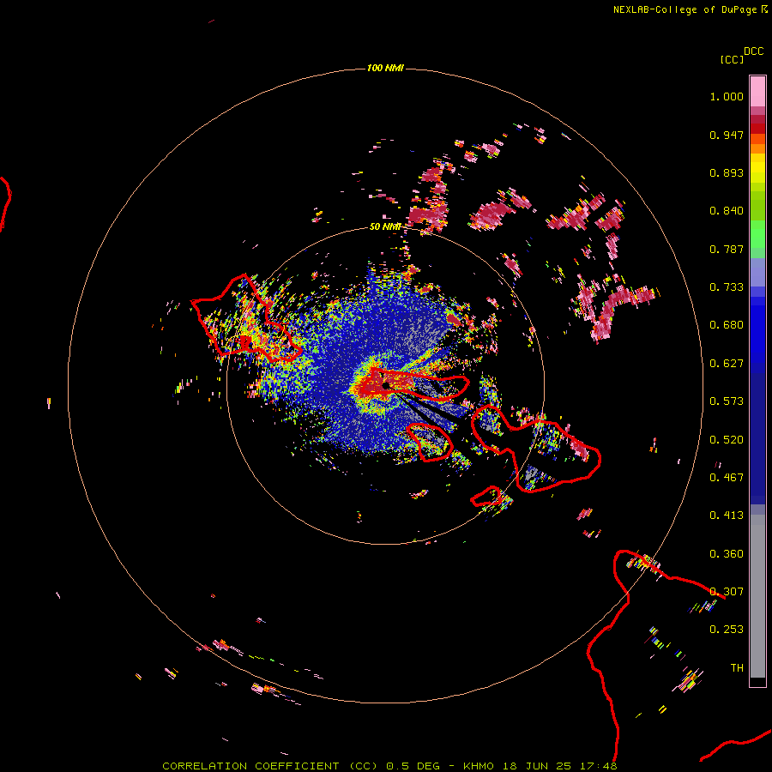Image resolution: width=772 pixels, height=772 pixels.
Task: Pick the light pink top color bar segment
Action: pyautogui.click(x=757, y=92)
